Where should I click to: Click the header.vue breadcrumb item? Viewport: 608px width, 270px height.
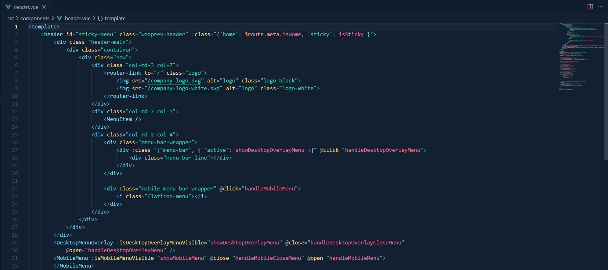pos(77,18)
